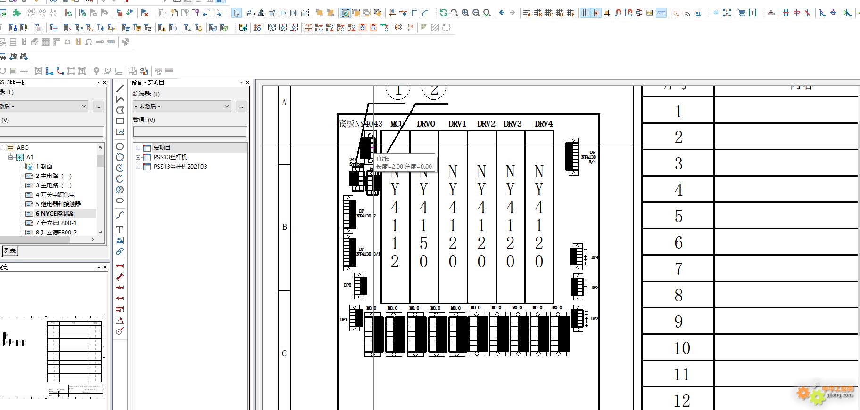The image size is (860, 410).
Task: Open page 4 开关电源供电
Action: tap(55, 195)
